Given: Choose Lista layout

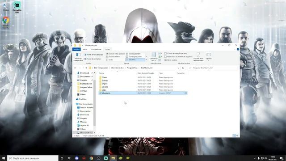Looking at the screenshot, I should click(x=109, y=59).
